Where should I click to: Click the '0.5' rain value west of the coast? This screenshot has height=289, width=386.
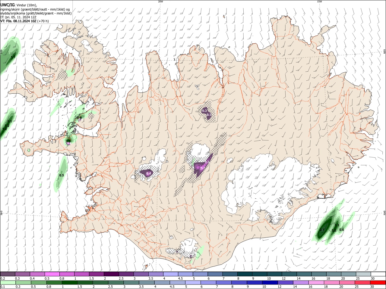62,175
